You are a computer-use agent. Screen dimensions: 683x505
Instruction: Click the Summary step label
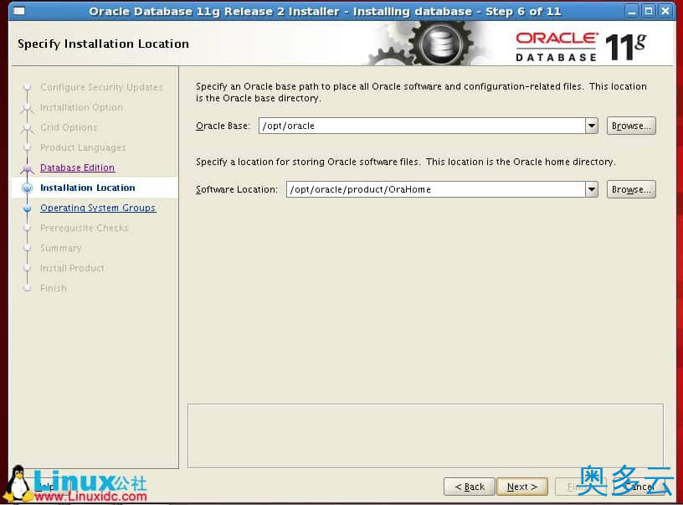60,248
